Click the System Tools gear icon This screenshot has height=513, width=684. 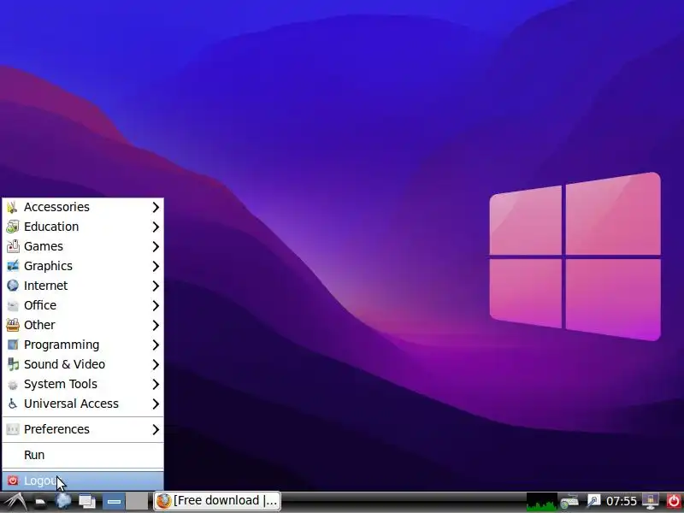13,384
